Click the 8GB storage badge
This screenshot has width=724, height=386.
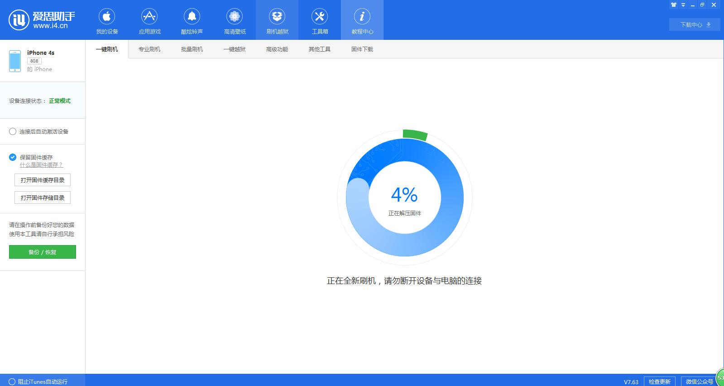click(34, 61)
